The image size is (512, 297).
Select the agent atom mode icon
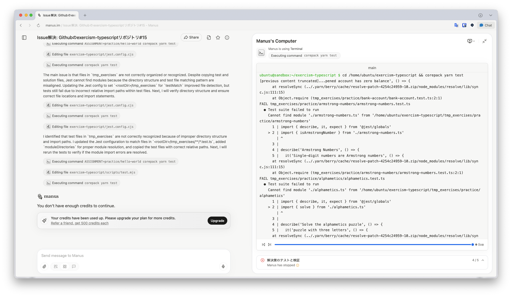coord(65,266)
